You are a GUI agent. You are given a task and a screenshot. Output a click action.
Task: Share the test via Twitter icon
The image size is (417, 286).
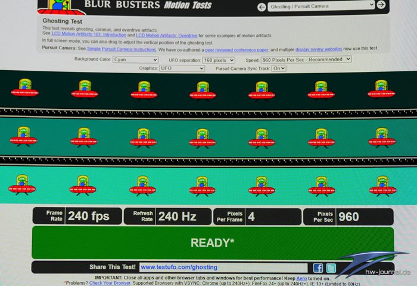click(331, 268)
